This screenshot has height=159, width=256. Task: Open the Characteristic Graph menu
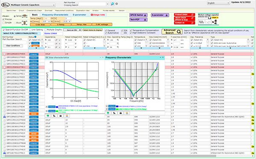click(x=34, y=10)
